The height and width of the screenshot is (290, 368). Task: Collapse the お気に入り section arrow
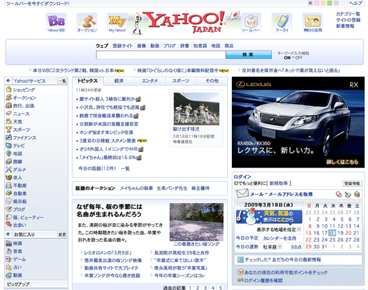[8, 235]
